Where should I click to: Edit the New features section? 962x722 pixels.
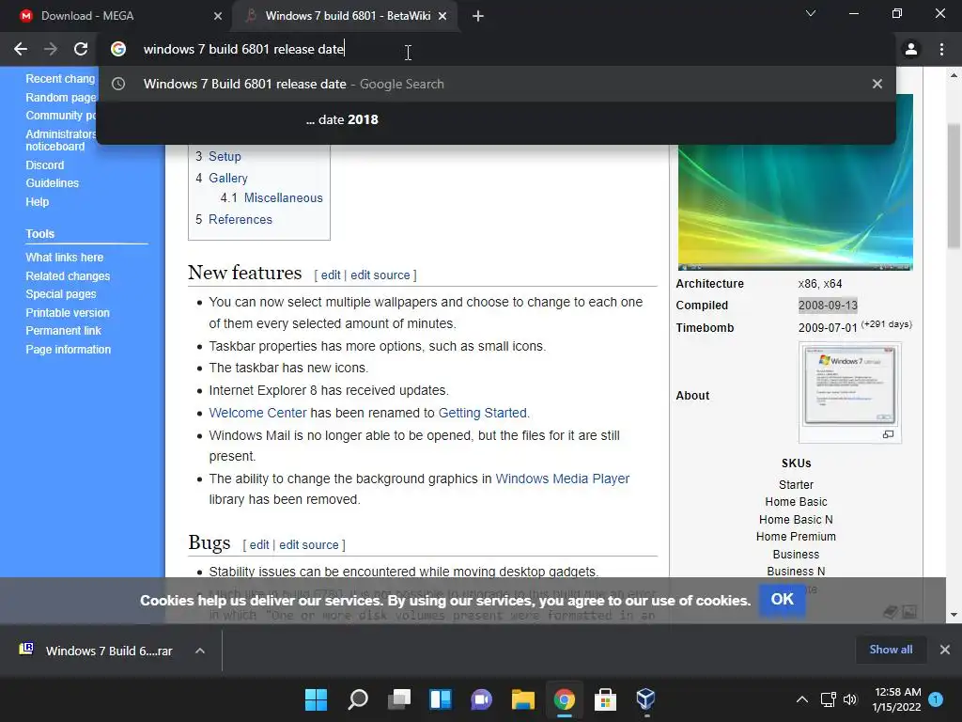330,275
